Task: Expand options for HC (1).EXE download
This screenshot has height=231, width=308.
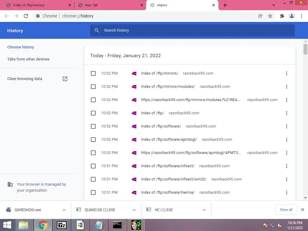Action: [204, 210]
